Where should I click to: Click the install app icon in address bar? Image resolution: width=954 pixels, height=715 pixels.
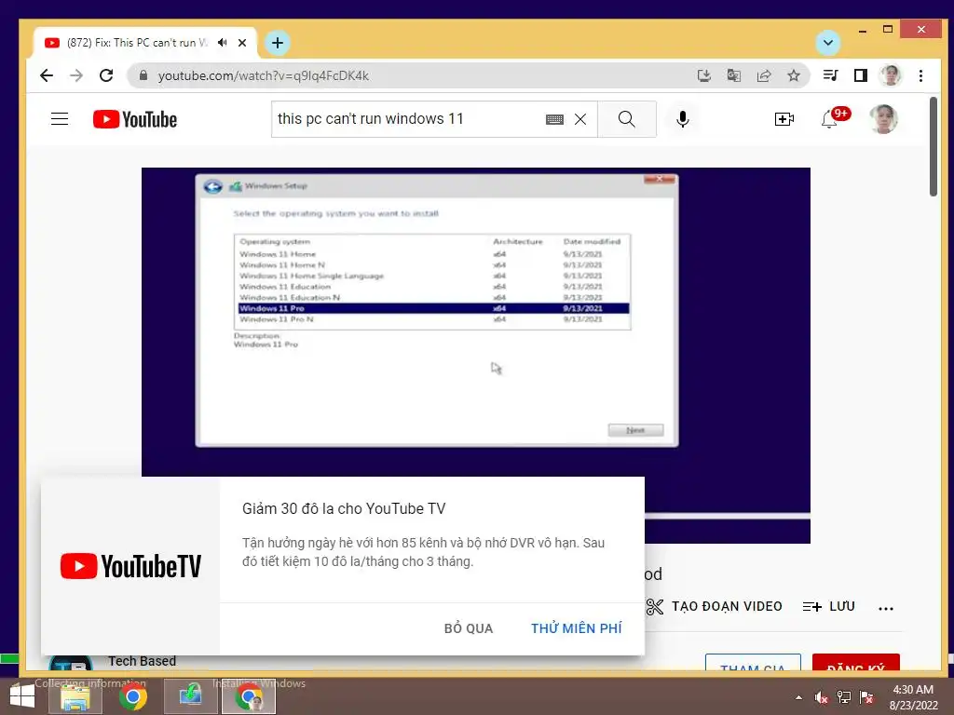(704, 75)
